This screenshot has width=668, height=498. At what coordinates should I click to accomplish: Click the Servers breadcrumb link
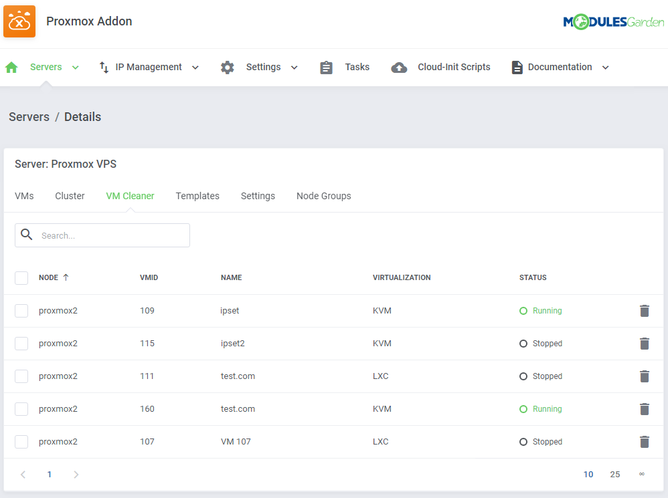(x=29, y=117)
